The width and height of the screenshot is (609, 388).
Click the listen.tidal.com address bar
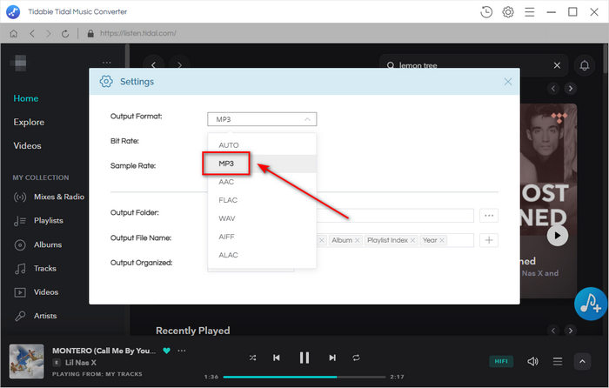pos(137,33)
